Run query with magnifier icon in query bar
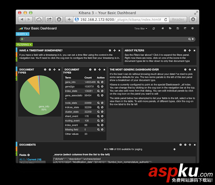 pos(189,39)
